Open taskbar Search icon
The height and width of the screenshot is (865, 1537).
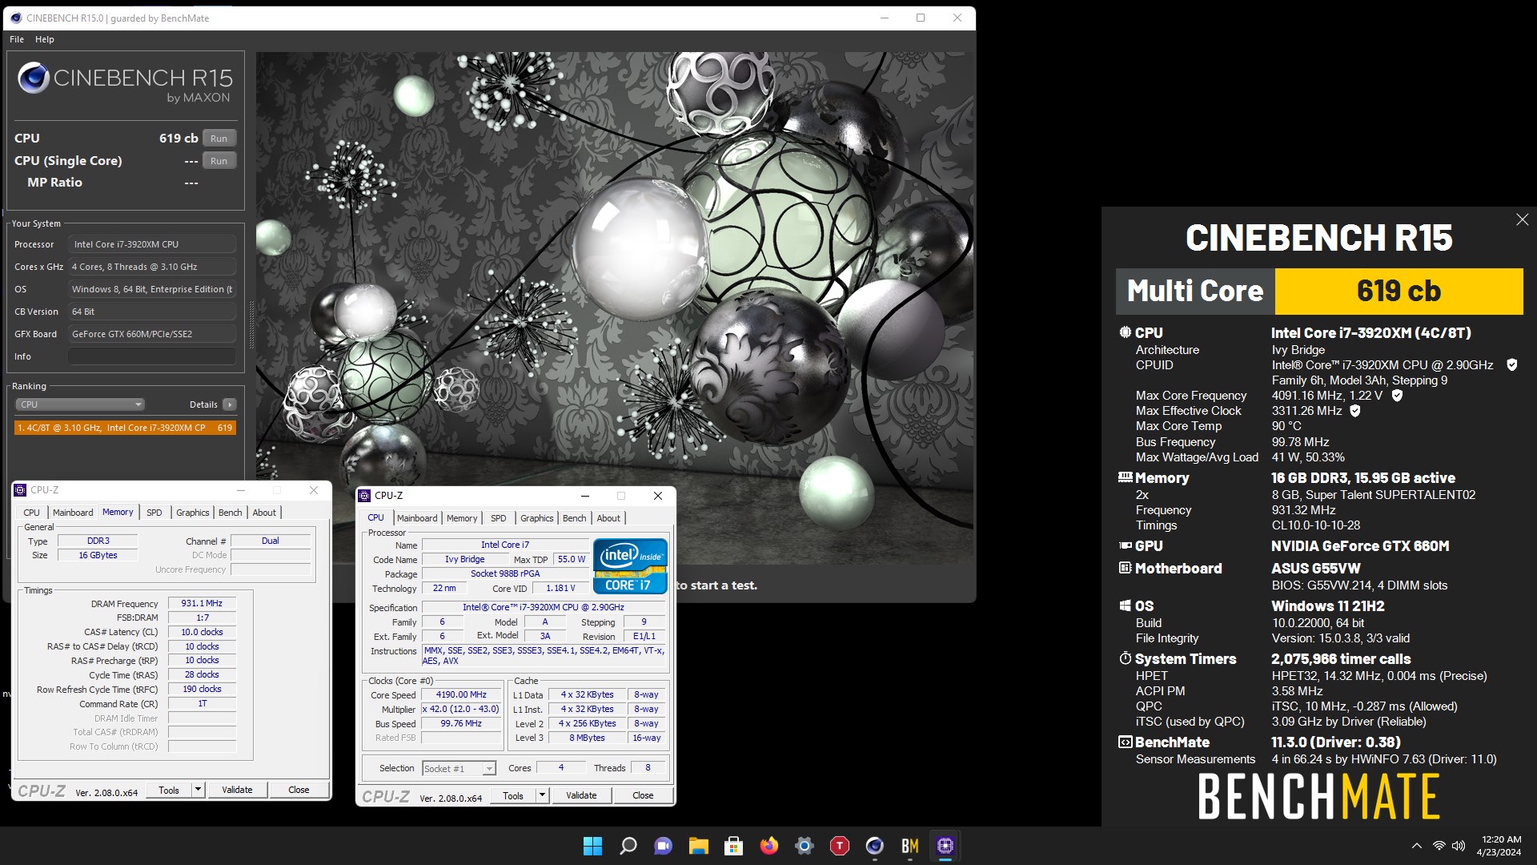tap(628, 846)
